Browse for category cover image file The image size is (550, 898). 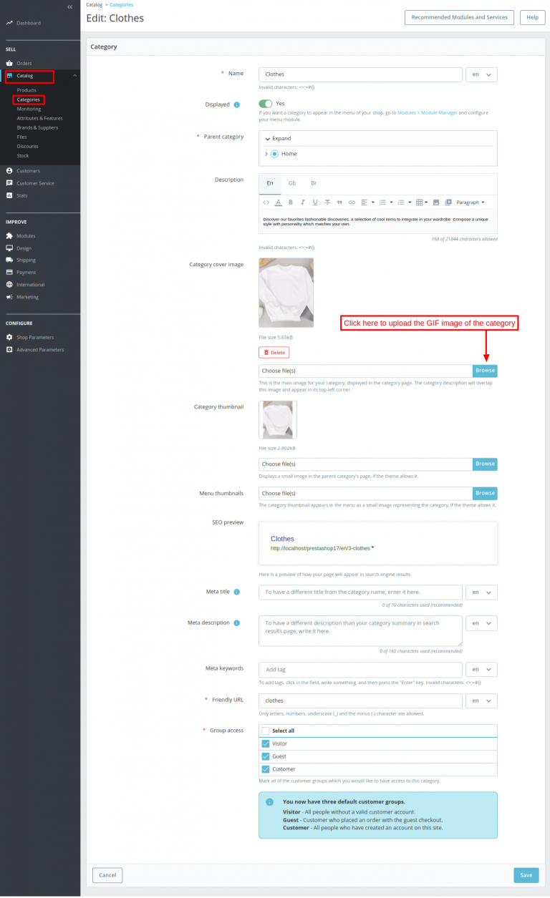click(485, 371)
